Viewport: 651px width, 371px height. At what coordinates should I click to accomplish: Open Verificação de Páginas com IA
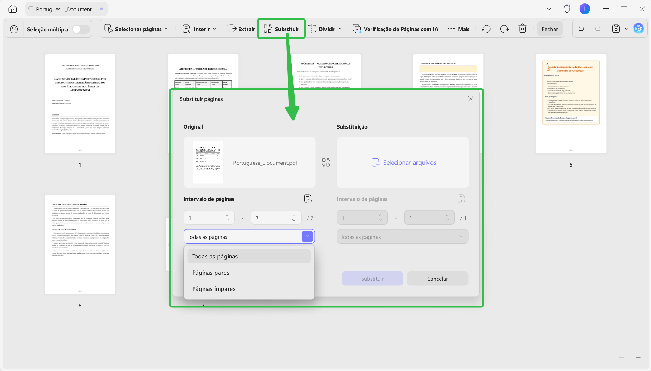(x=395, y=29)
